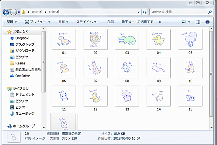217x145 pixels.
Task: Select penguin image 08
Action: point(127,68)
